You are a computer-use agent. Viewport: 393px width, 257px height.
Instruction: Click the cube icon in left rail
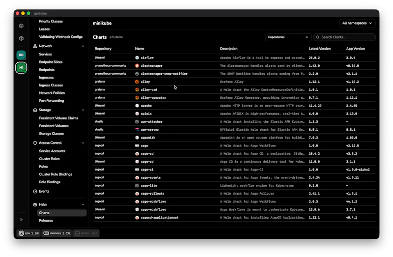click(x=21, y=38)
